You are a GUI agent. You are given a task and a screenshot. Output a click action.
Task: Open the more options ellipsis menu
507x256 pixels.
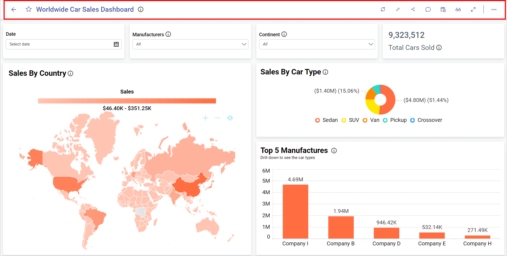494,10
